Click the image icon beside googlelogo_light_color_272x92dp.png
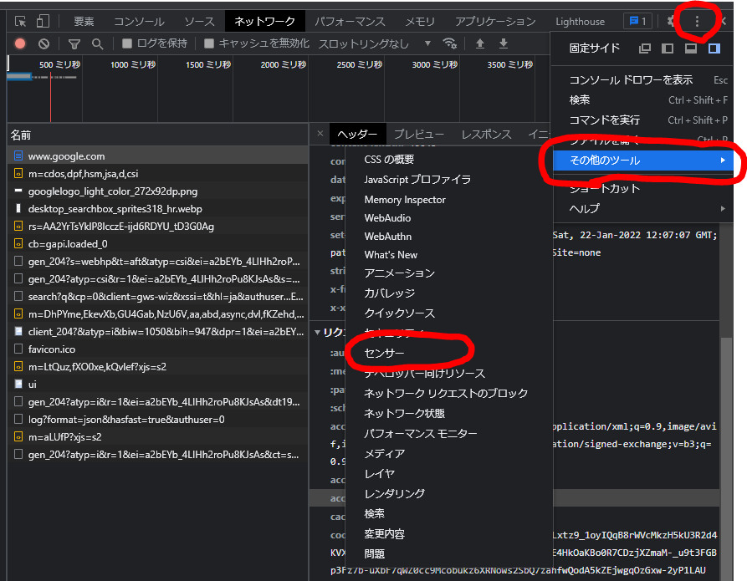 (x=18, y=191)
